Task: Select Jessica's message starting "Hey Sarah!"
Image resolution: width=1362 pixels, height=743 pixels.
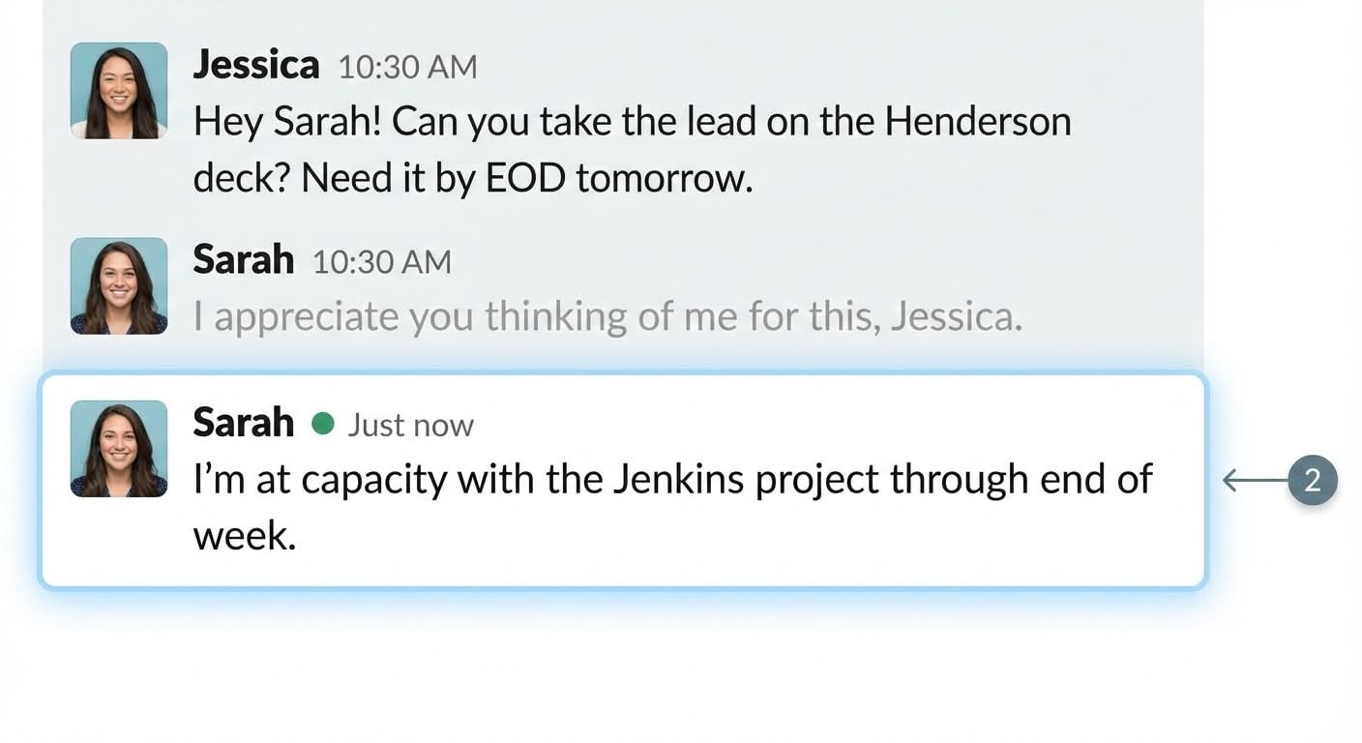Action: click(x=632, y=150)
